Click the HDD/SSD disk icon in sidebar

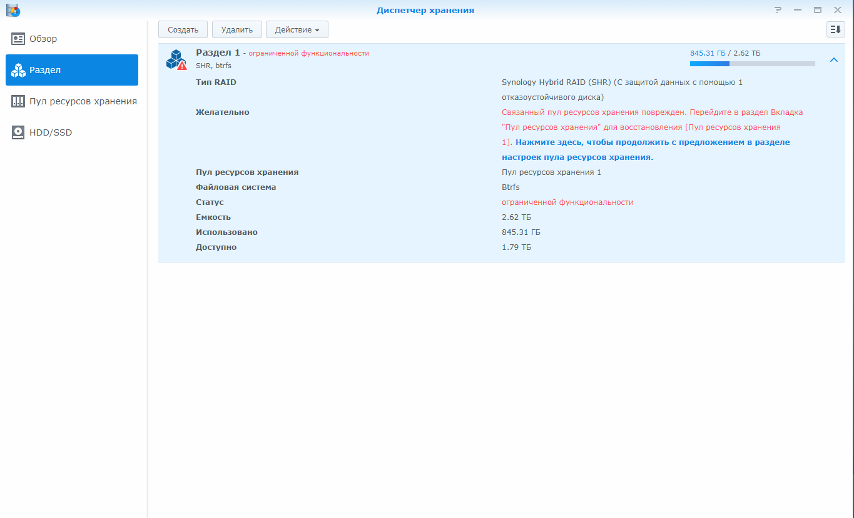(18, 132)
